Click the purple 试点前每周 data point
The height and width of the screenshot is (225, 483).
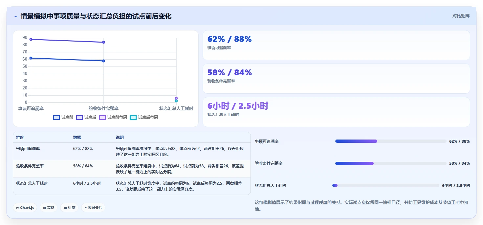[x=176, y=98]
